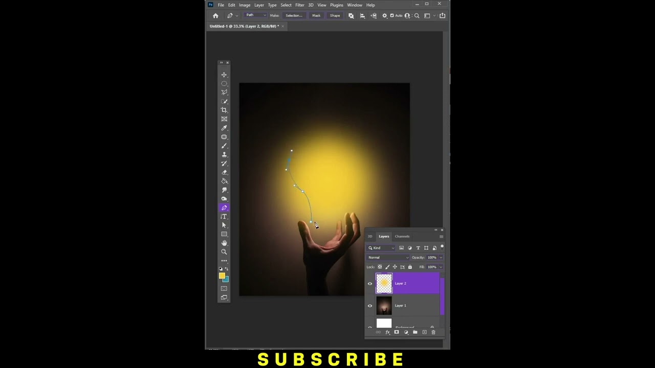Image resolution: width=655 pixels, height=368 pixels.
Task: Hide Layer 2 with eye icon
Action: coord(370,284)
